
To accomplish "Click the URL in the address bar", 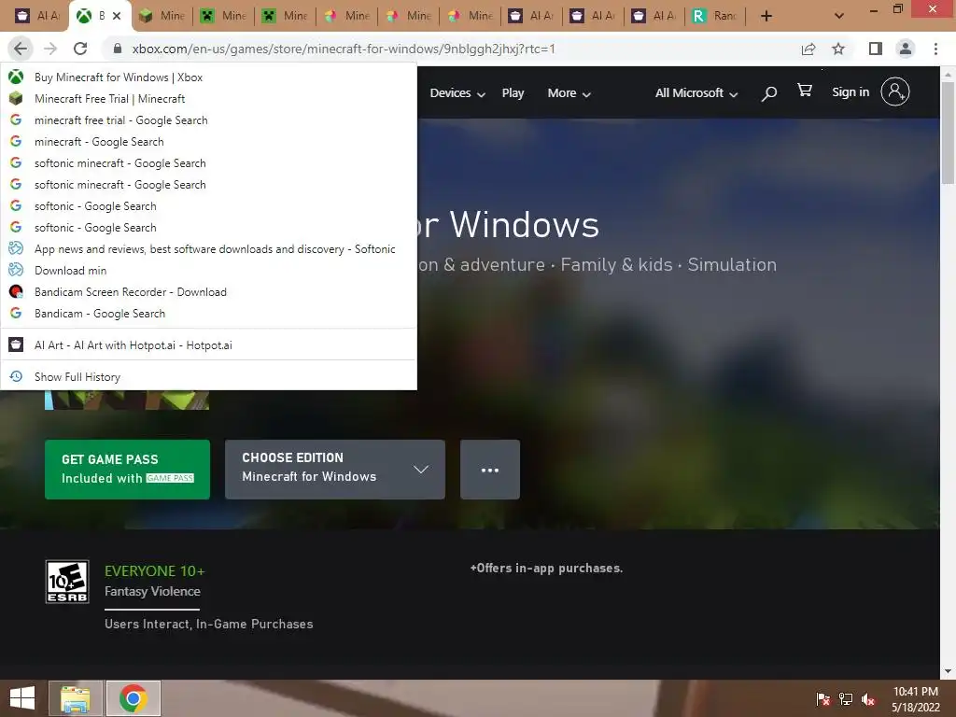I will coord(344,49).
